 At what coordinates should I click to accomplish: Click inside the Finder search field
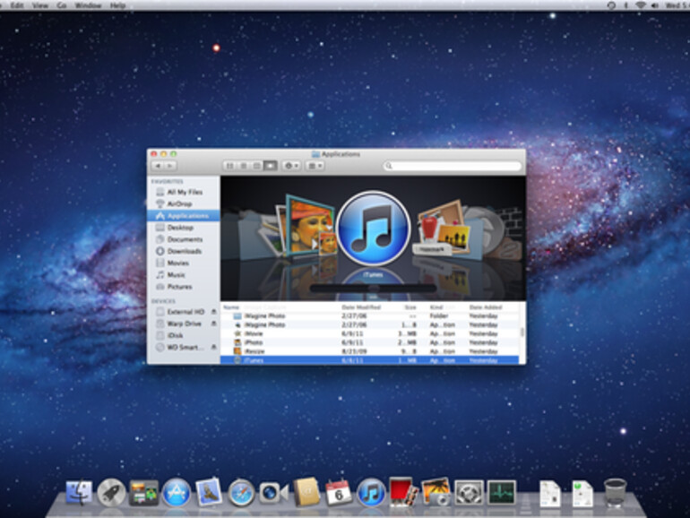click(452, 166)
